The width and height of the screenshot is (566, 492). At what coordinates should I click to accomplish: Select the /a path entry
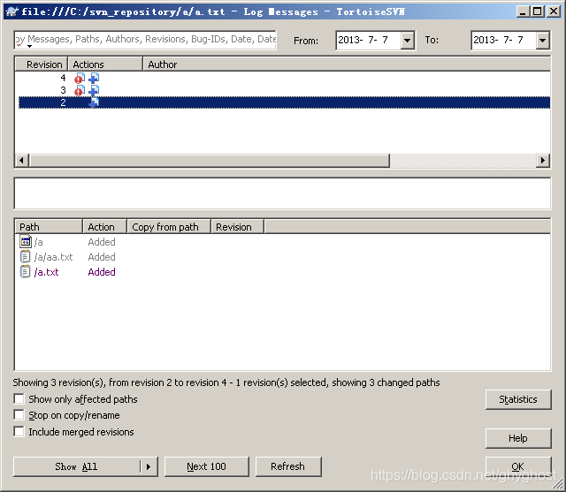(39, 242)
